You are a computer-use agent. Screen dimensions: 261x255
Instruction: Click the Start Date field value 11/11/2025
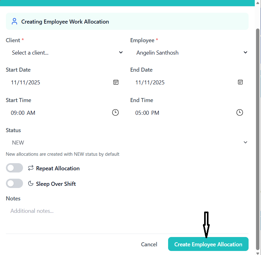tap(25, 83)
